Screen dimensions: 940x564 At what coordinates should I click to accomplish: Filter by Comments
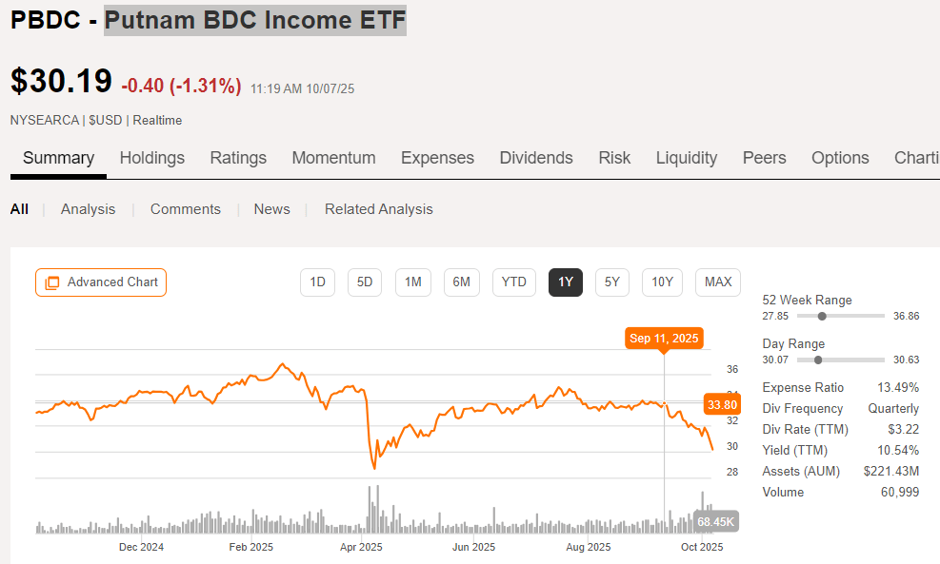tap(186, 209)
